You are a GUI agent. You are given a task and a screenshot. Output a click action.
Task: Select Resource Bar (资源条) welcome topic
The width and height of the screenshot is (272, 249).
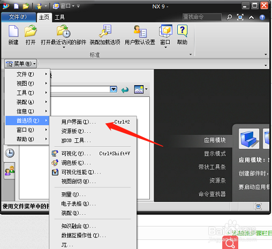click(217, 180)
